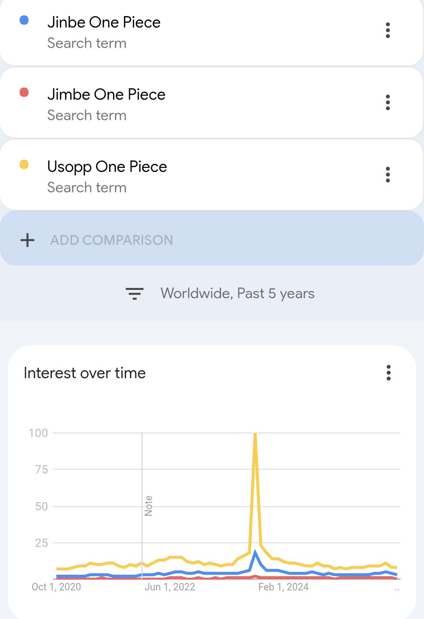
Task: Click the Note marker on the chart
Action: 148,506
